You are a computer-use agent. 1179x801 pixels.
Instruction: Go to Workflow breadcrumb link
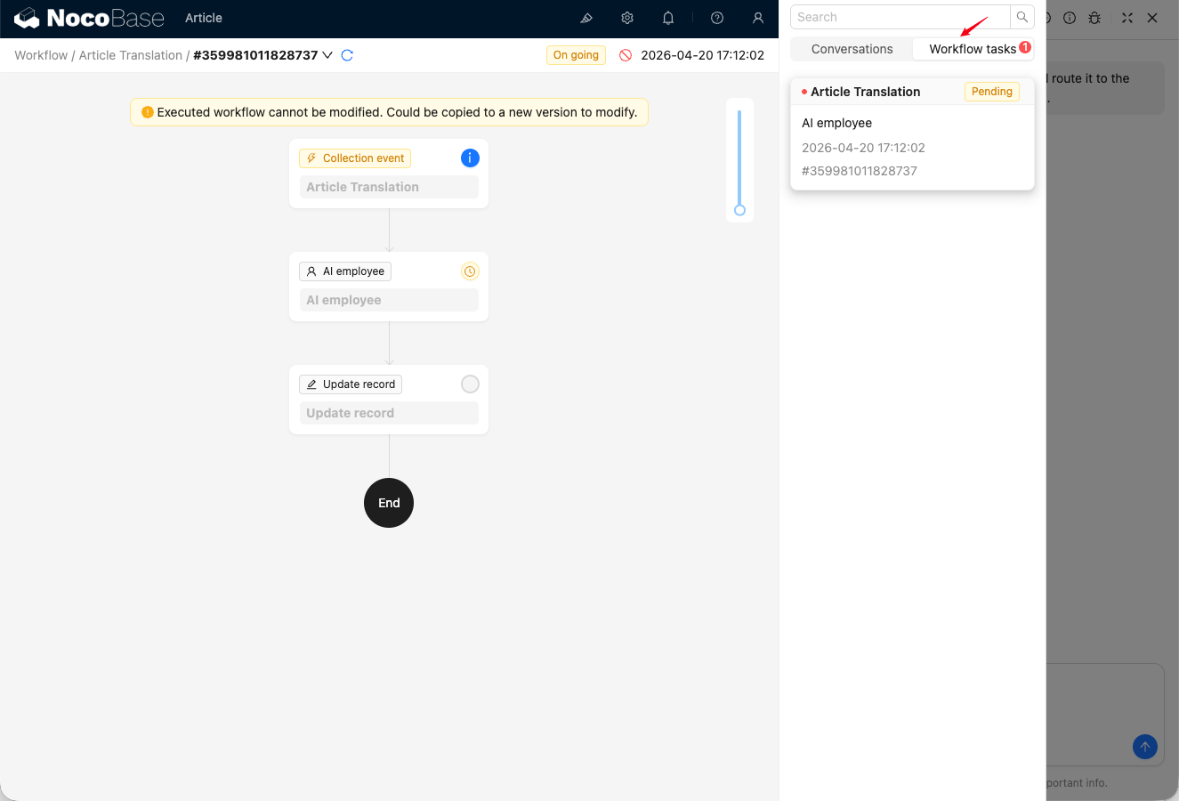point(41,55)
